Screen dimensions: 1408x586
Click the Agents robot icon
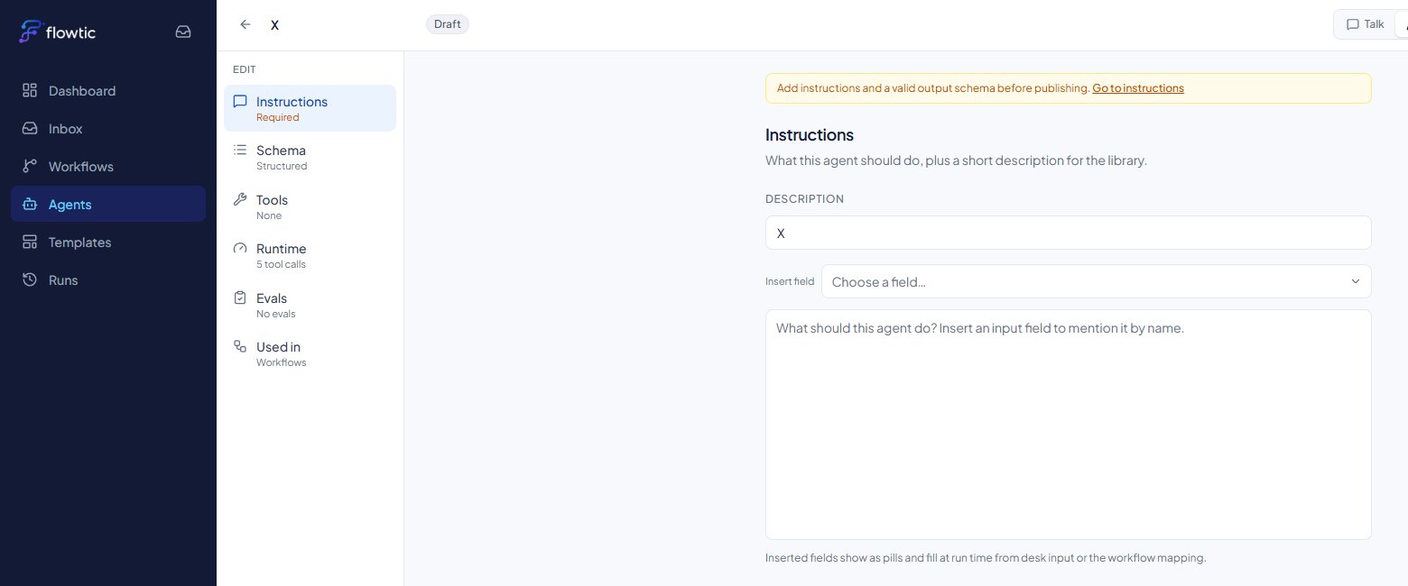tap(30, 204)
